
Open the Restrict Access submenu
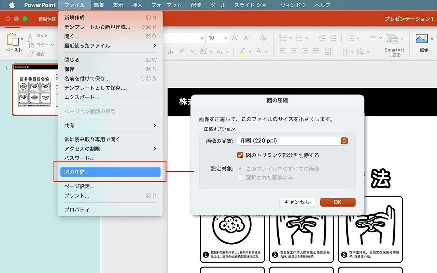tap(110, 149)
